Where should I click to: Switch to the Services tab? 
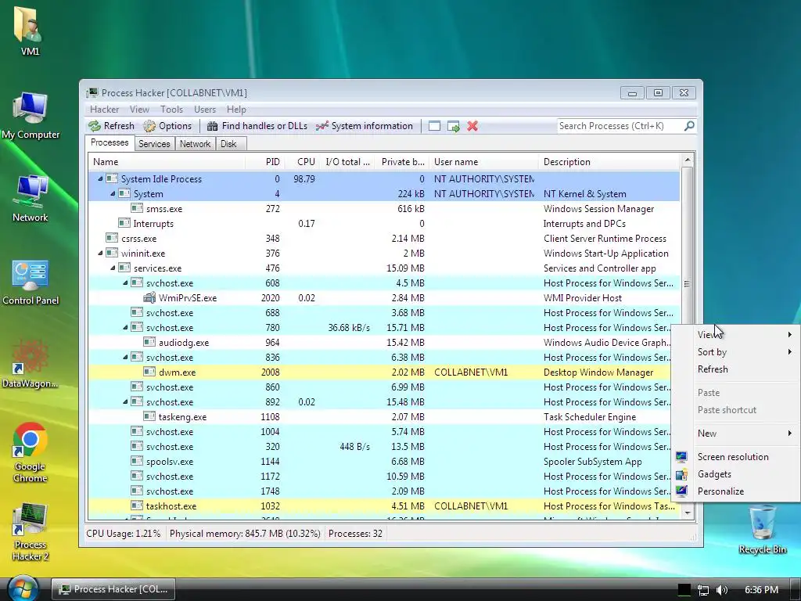[154, 144]
